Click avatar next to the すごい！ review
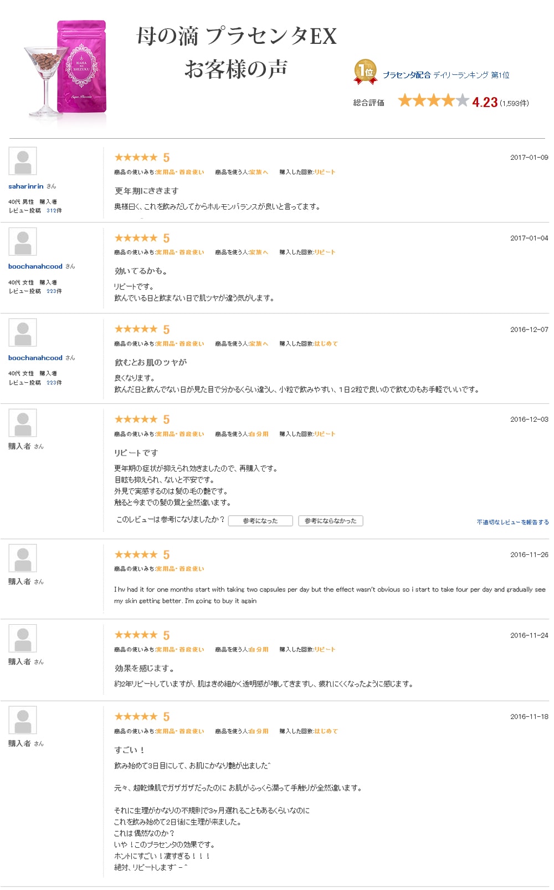The height and width of the screenshot is (890, 554). [23, 720]
